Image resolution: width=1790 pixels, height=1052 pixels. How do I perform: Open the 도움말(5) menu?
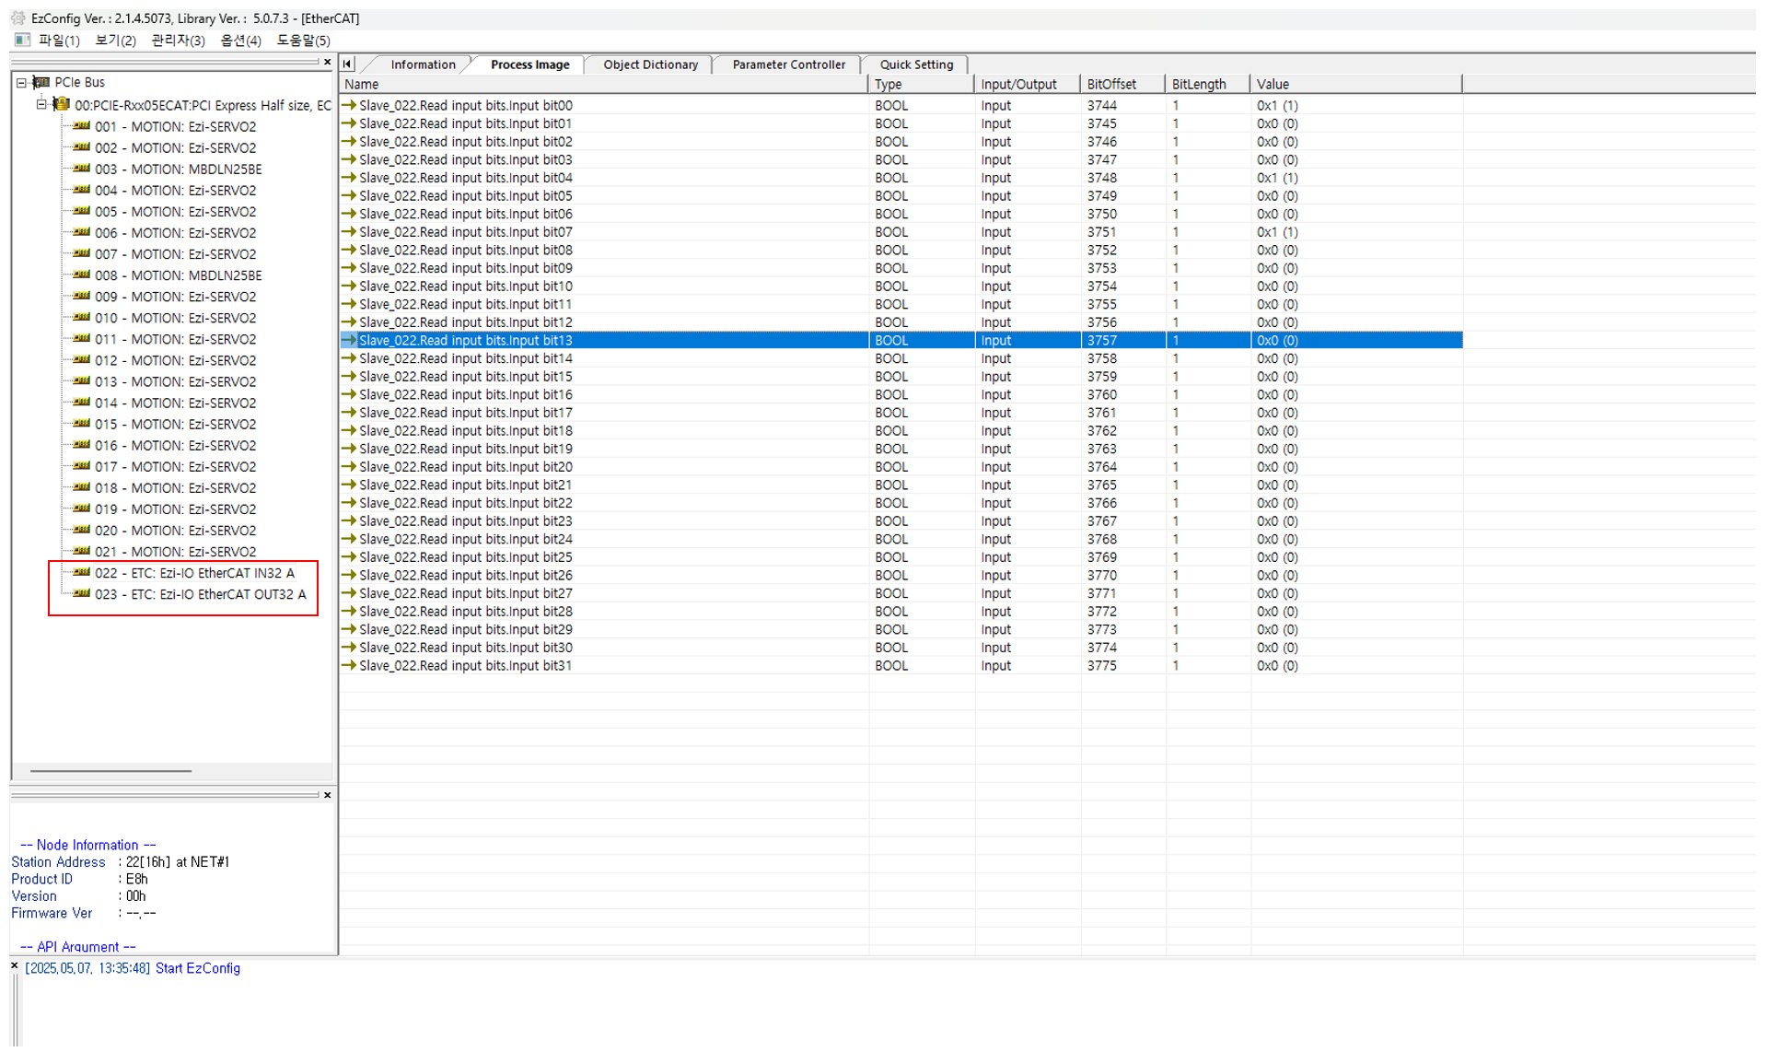(x=303, y=41)
